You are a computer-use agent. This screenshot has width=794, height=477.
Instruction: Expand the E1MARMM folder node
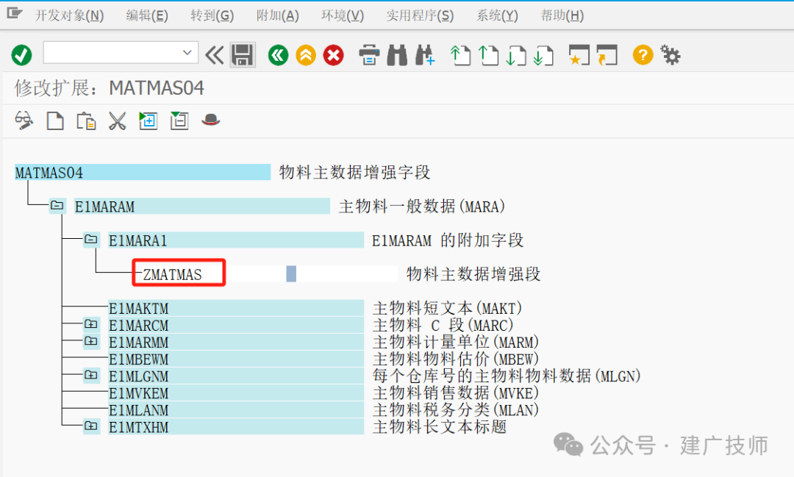click(x=90, y=341)
